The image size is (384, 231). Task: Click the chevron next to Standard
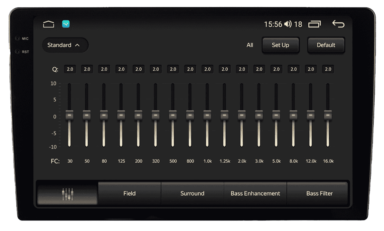coord(77,45)
